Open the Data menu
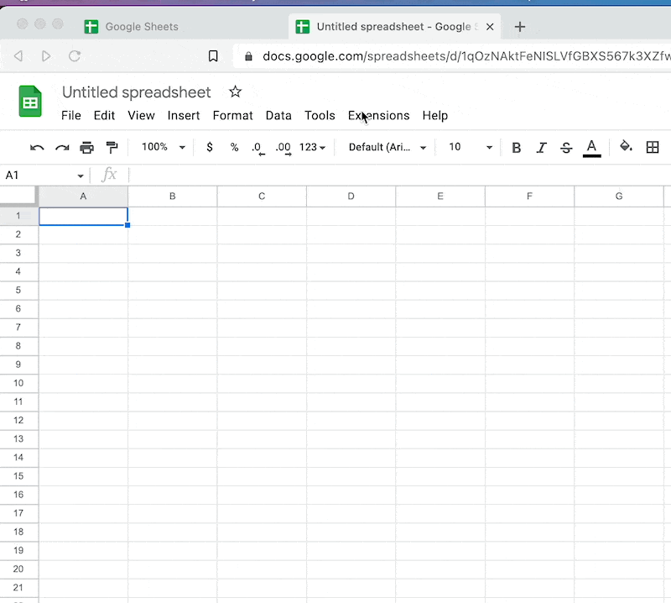This screenshot has height=603, width=671. point(278,116)
